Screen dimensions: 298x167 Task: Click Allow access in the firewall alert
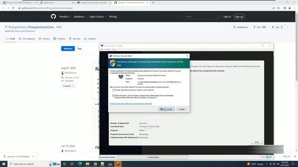coord(167,109)
